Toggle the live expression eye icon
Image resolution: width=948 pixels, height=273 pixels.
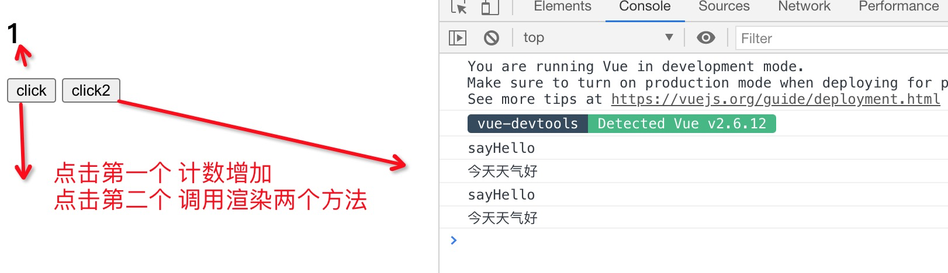706,38
